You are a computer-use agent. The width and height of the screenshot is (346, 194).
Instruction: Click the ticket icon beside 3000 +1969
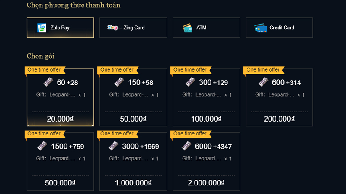coord(114,146)
